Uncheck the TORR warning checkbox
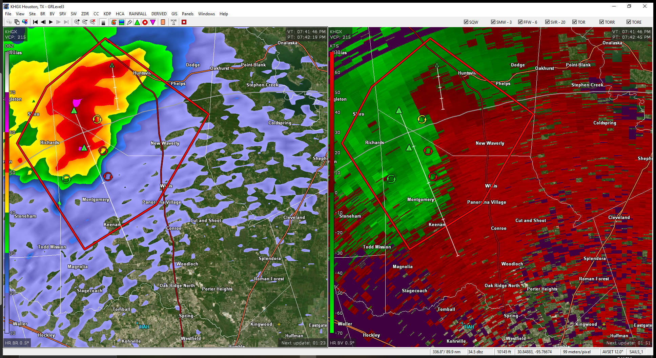 tap(601, 22)
